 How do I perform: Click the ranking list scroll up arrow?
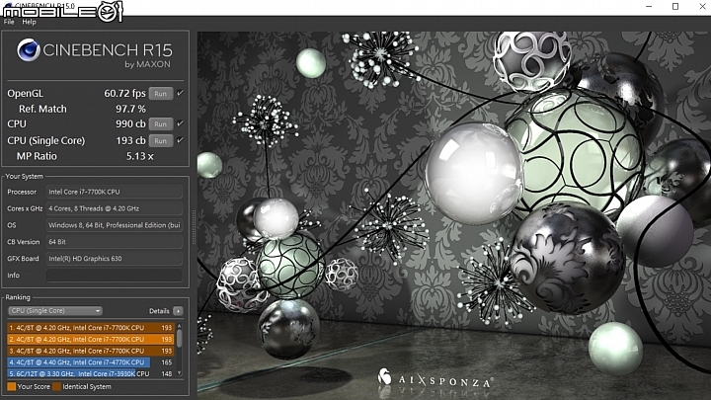(x=179, y=326)
